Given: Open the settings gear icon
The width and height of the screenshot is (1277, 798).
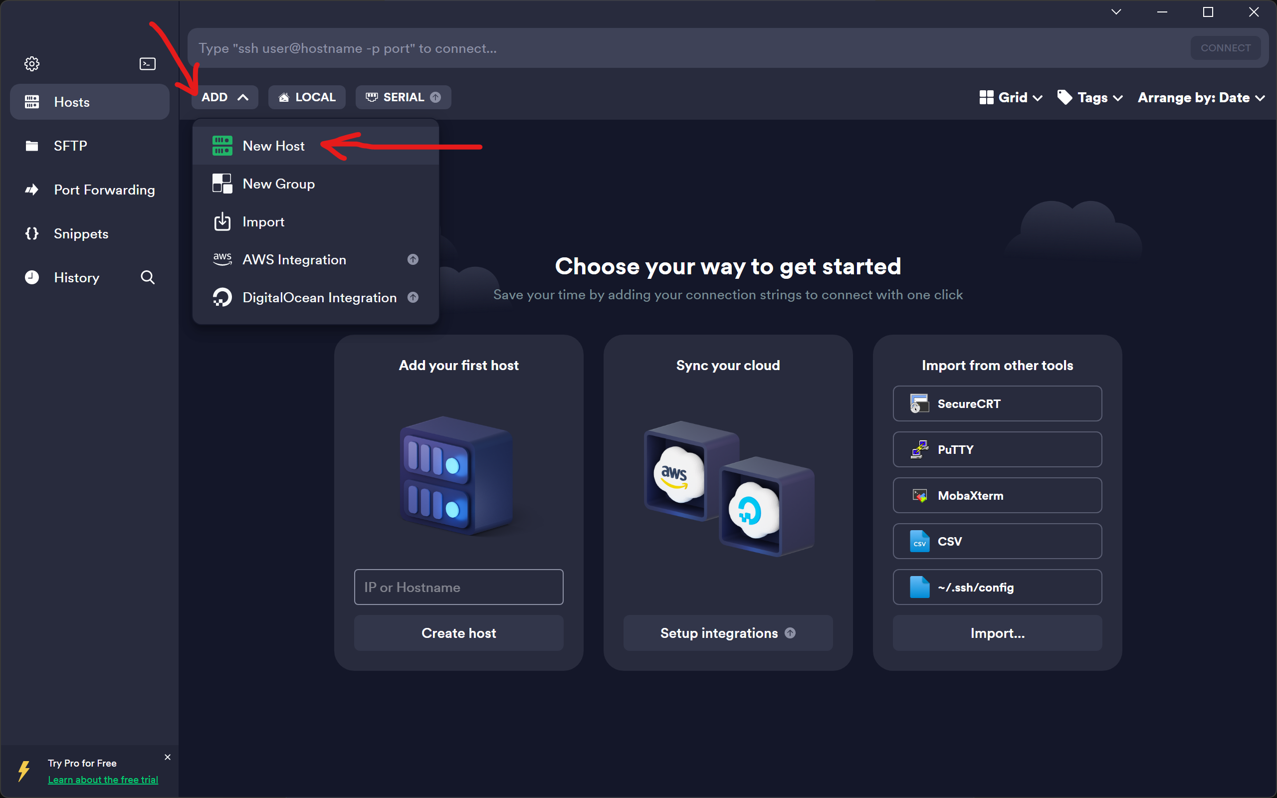Looking at the screenshot, I should pyautogui.click(x=31, y=64).
